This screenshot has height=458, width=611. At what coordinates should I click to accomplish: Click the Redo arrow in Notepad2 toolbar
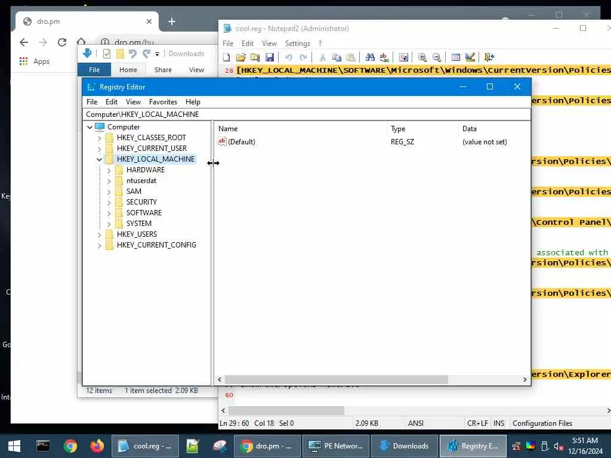303,58
